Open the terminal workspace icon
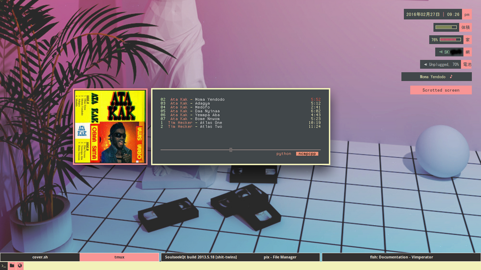This screenshot has height=270, width=481. click(4, 266)
